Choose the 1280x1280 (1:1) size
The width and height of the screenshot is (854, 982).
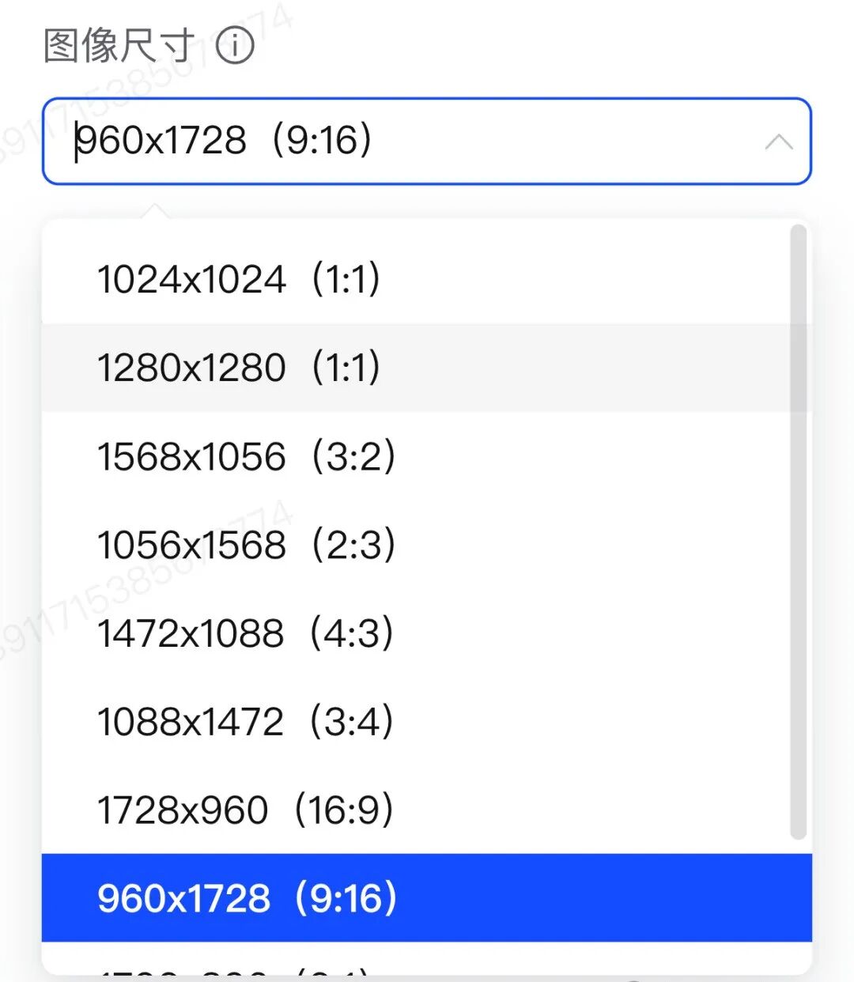(x=239, y=368)
